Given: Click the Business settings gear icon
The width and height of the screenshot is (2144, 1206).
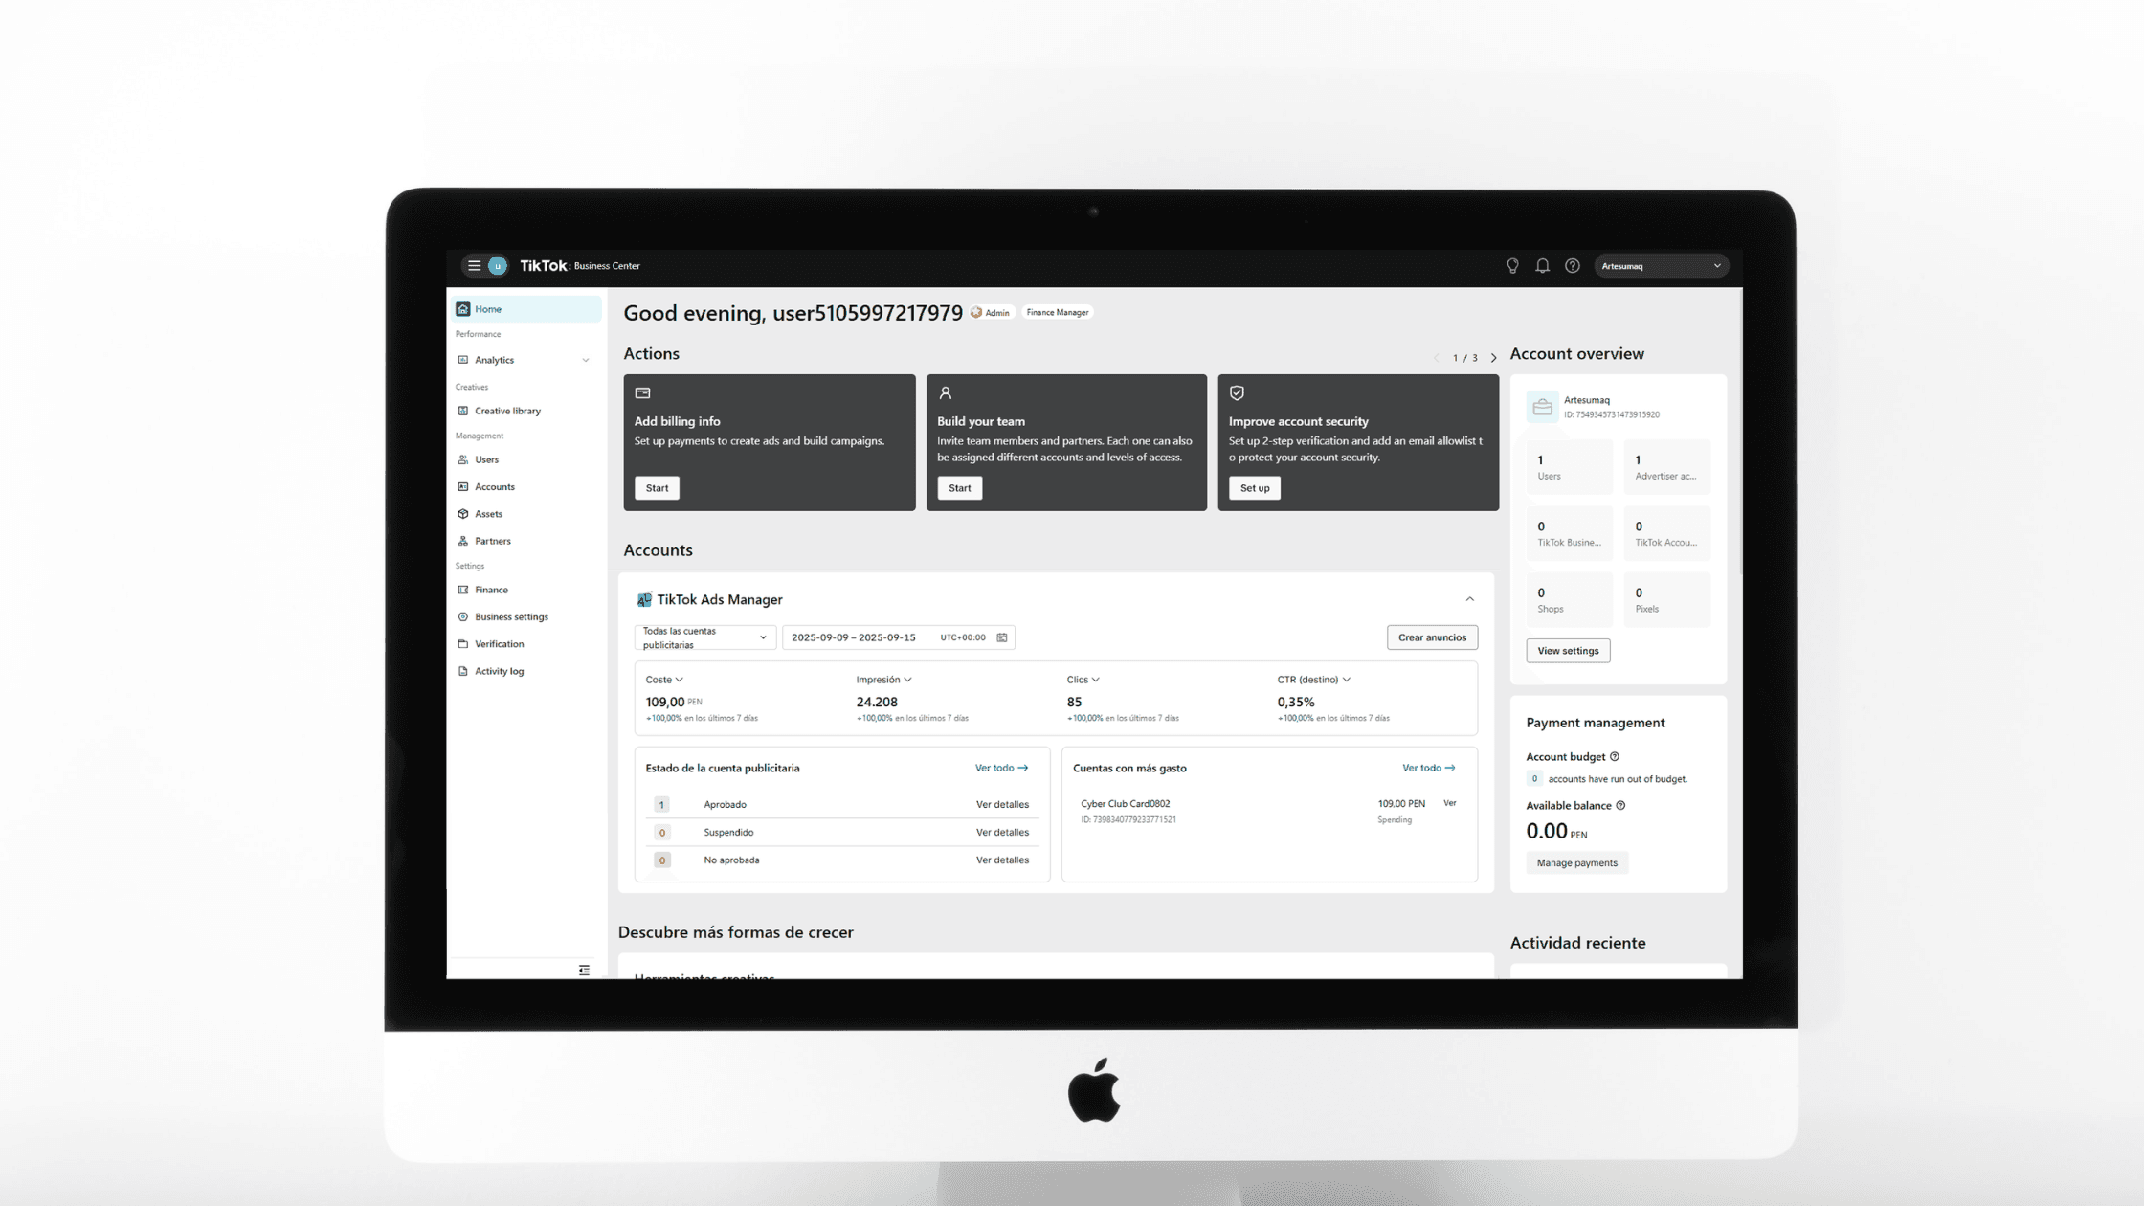Looking at the screenshot, I should 463,617.
